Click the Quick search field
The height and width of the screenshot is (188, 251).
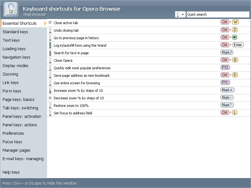[218, 14]
